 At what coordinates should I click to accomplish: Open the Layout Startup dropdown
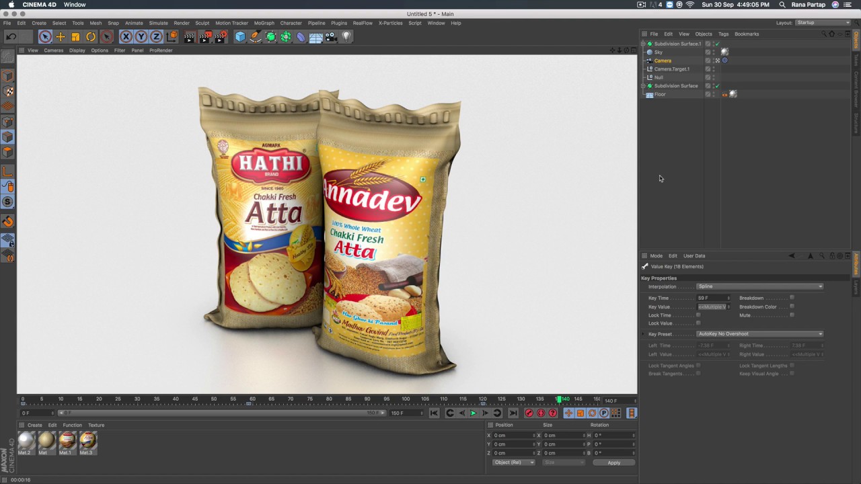tap(823, 23)
